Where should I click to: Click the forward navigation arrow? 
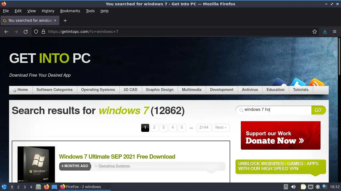(x=16, y=32)
